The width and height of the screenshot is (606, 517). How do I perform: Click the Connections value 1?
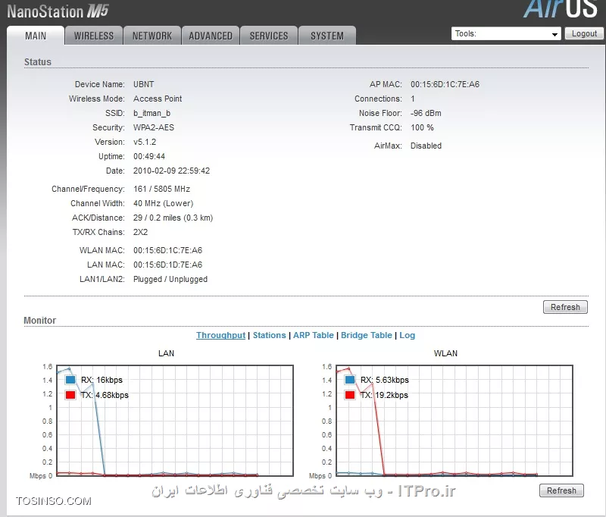coord(413,99)
